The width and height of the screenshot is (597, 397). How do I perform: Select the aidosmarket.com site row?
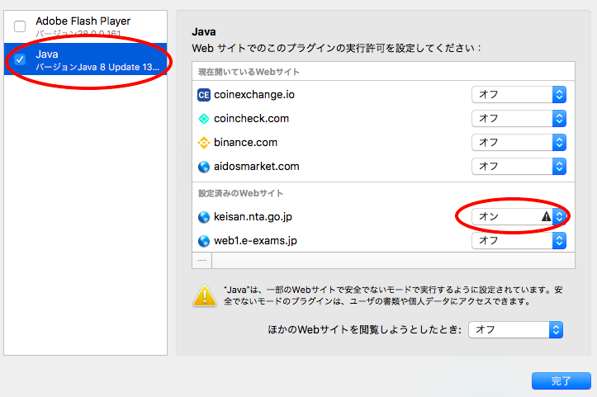[x=383, y=167]
